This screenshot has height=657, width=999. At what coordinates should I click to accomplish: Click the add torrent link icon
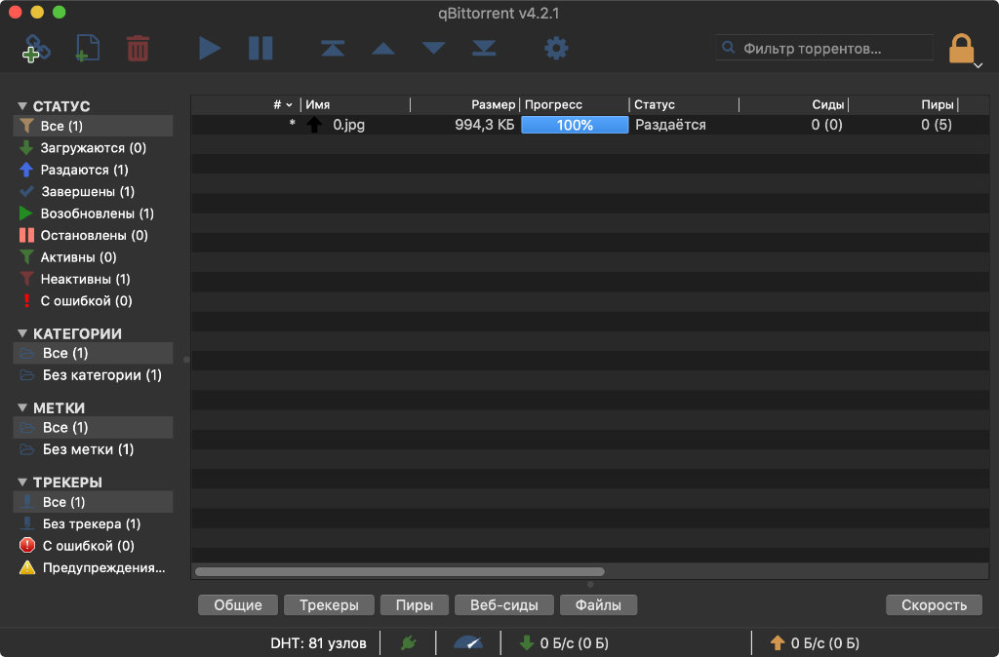point(37,48)
